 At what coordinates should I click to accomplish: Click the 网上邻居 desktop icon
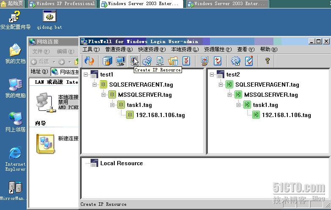point(15,122)
